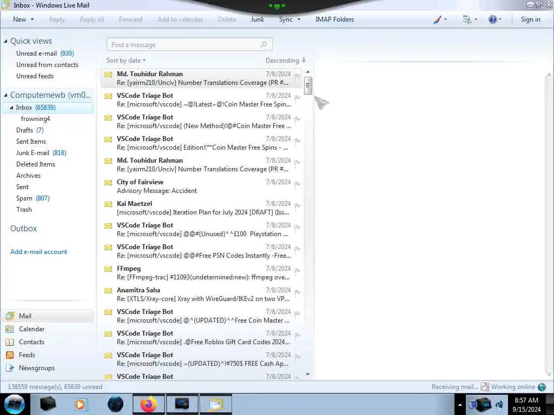Open the New dropdown arrow

click(32, 19)
